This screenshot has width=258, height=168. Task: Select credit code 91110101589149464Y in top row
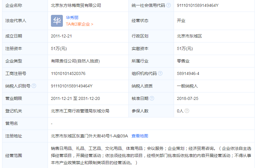(x=198, y=5)
